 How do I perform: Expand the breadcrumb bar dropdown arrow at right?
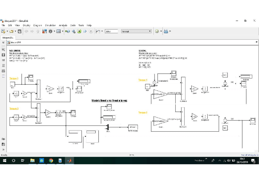[x=256, y=42]
